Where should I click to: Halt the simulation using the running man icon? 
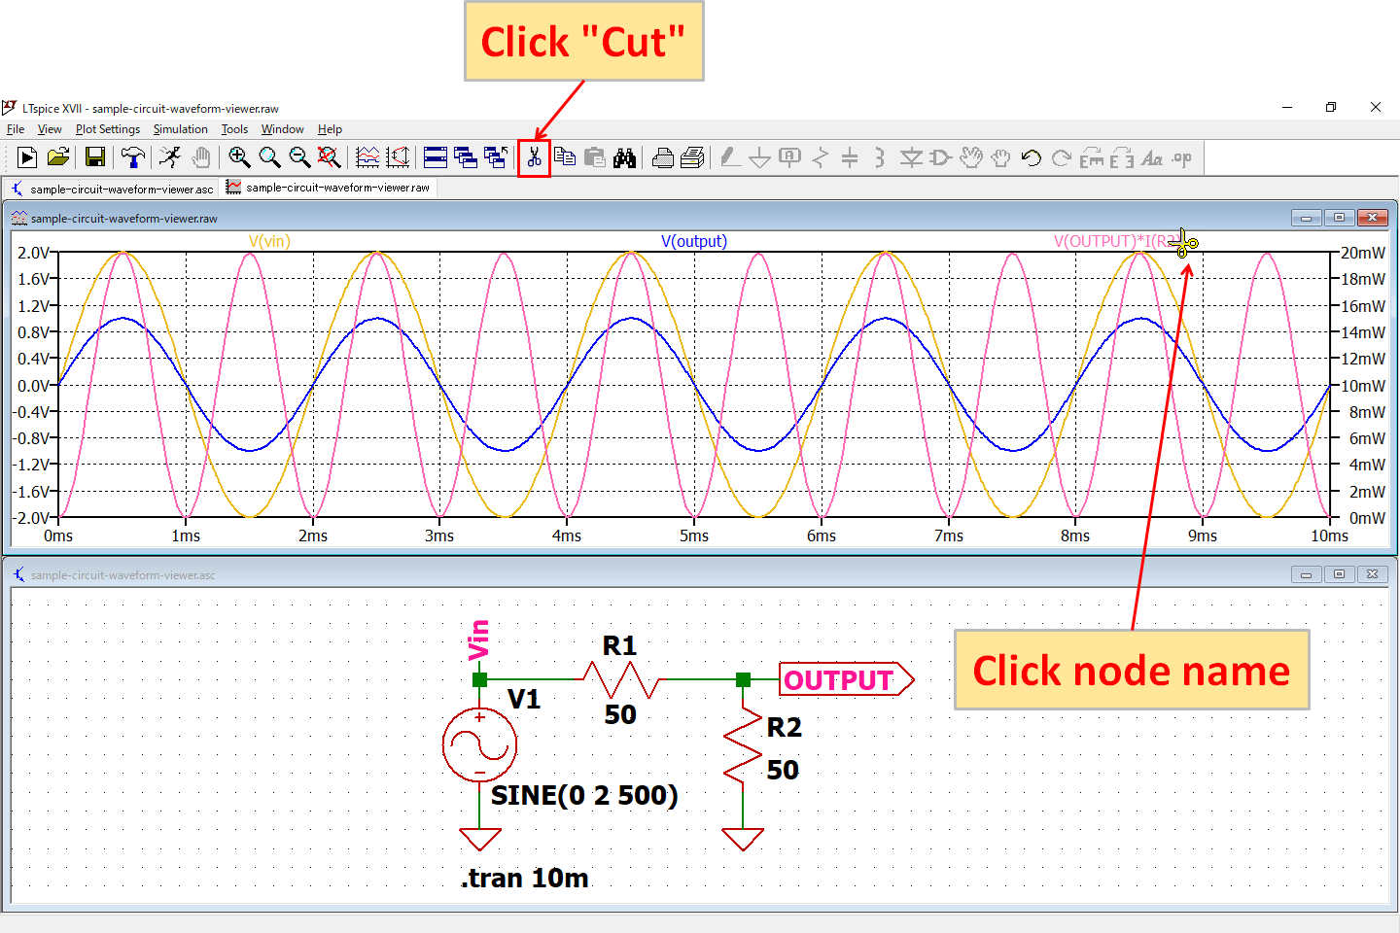pos(170,157)
